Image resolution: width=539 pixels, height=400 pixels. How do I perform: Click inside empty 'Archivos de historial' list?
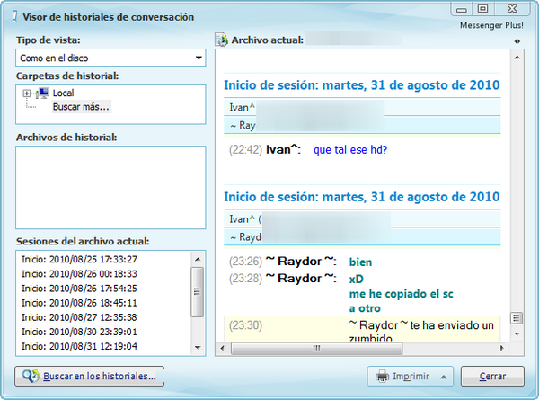pos(110,188)
